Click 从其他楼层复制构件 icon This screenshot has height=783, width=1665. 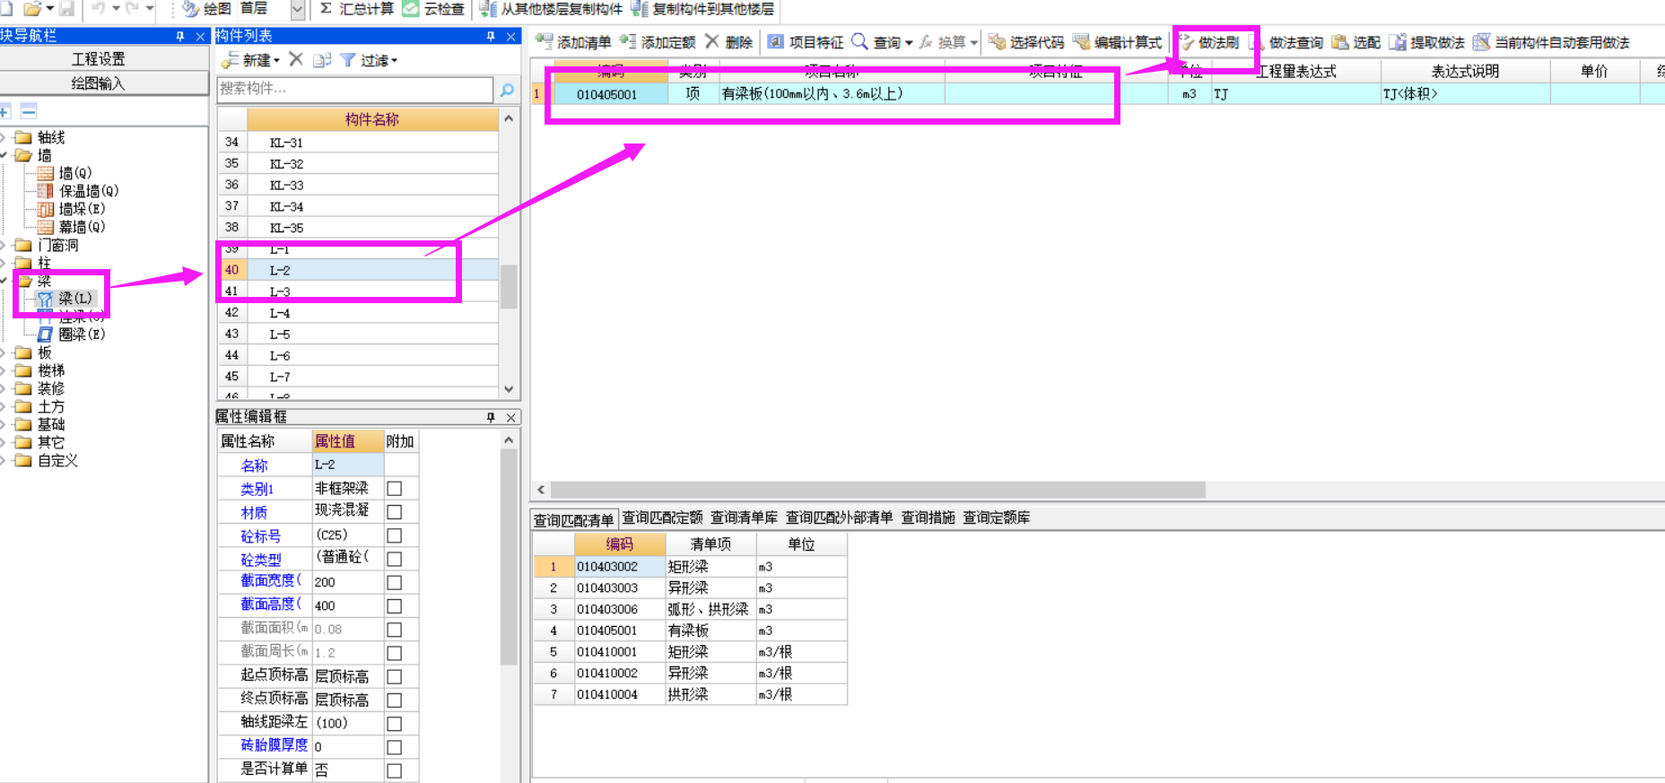coord(488,8)
